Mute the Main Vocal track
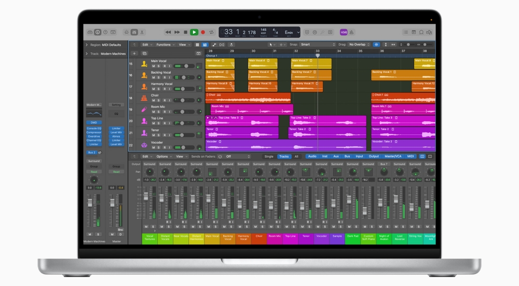This screenshot has width=519, height=286. (x=153, y=66)
